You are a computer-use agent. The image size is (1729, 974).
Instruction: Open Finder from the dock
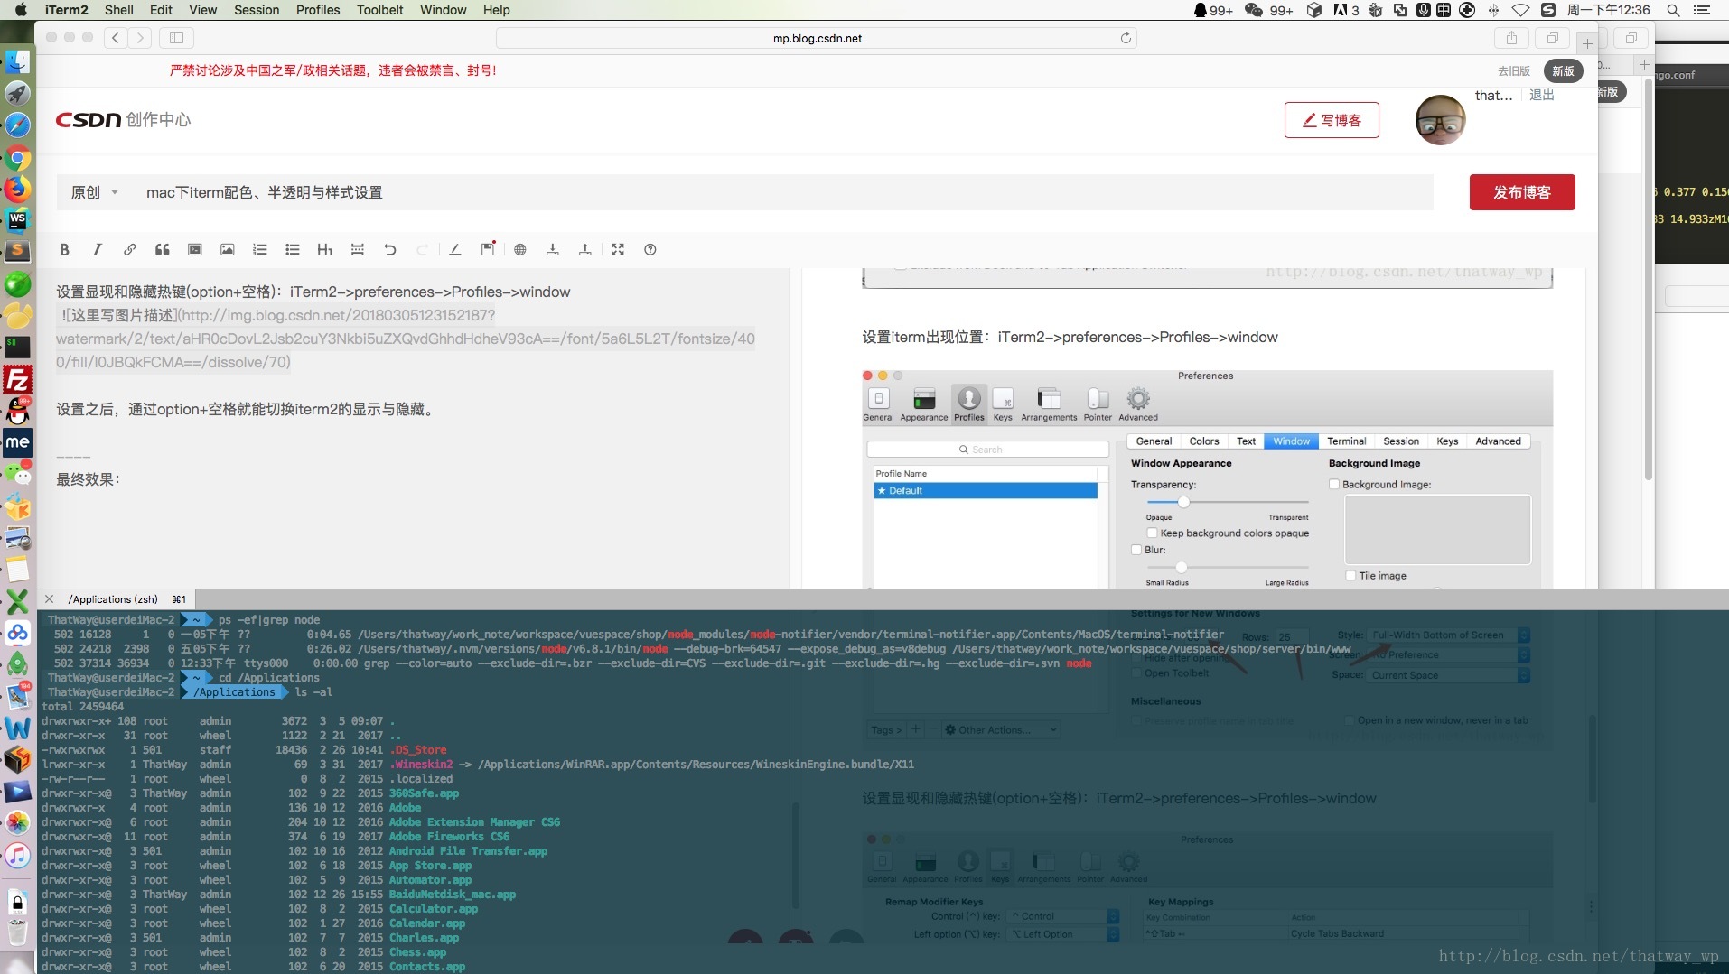point(17,62)
